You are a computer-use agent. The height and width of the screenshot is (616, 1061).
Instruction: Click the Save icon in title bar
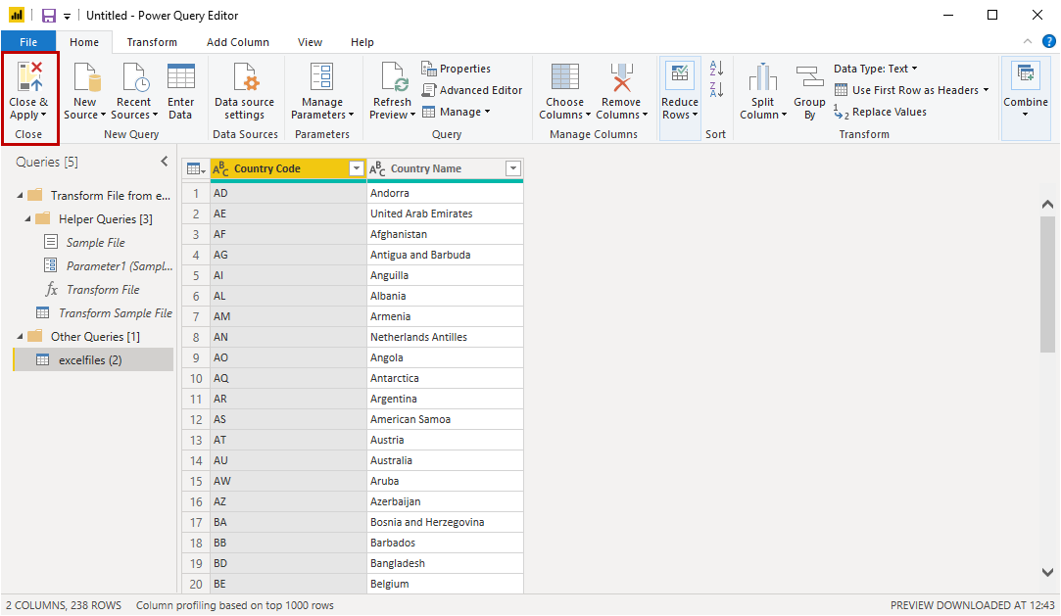click(48, 16)
